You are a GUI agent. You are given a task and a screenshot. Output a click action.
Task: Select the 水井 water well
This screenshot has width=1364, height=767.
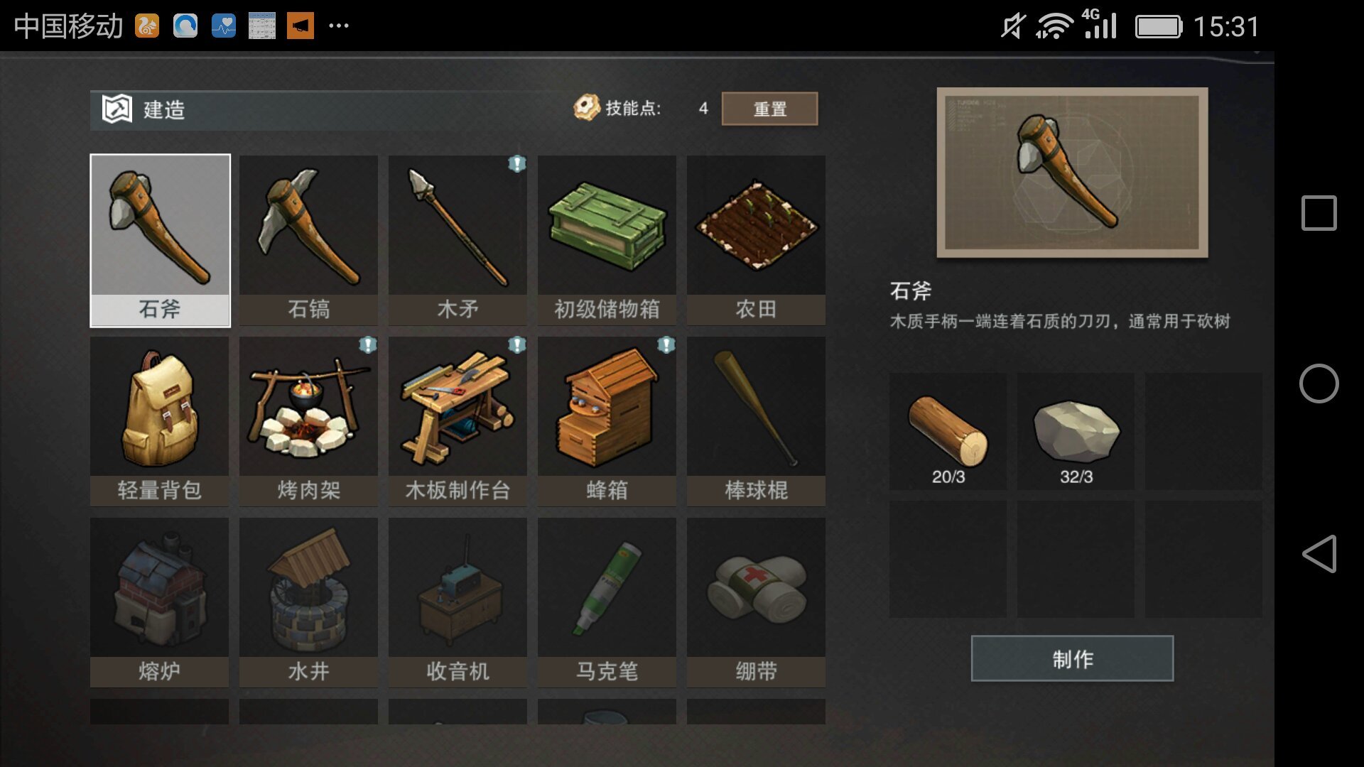tap(308, 602)
